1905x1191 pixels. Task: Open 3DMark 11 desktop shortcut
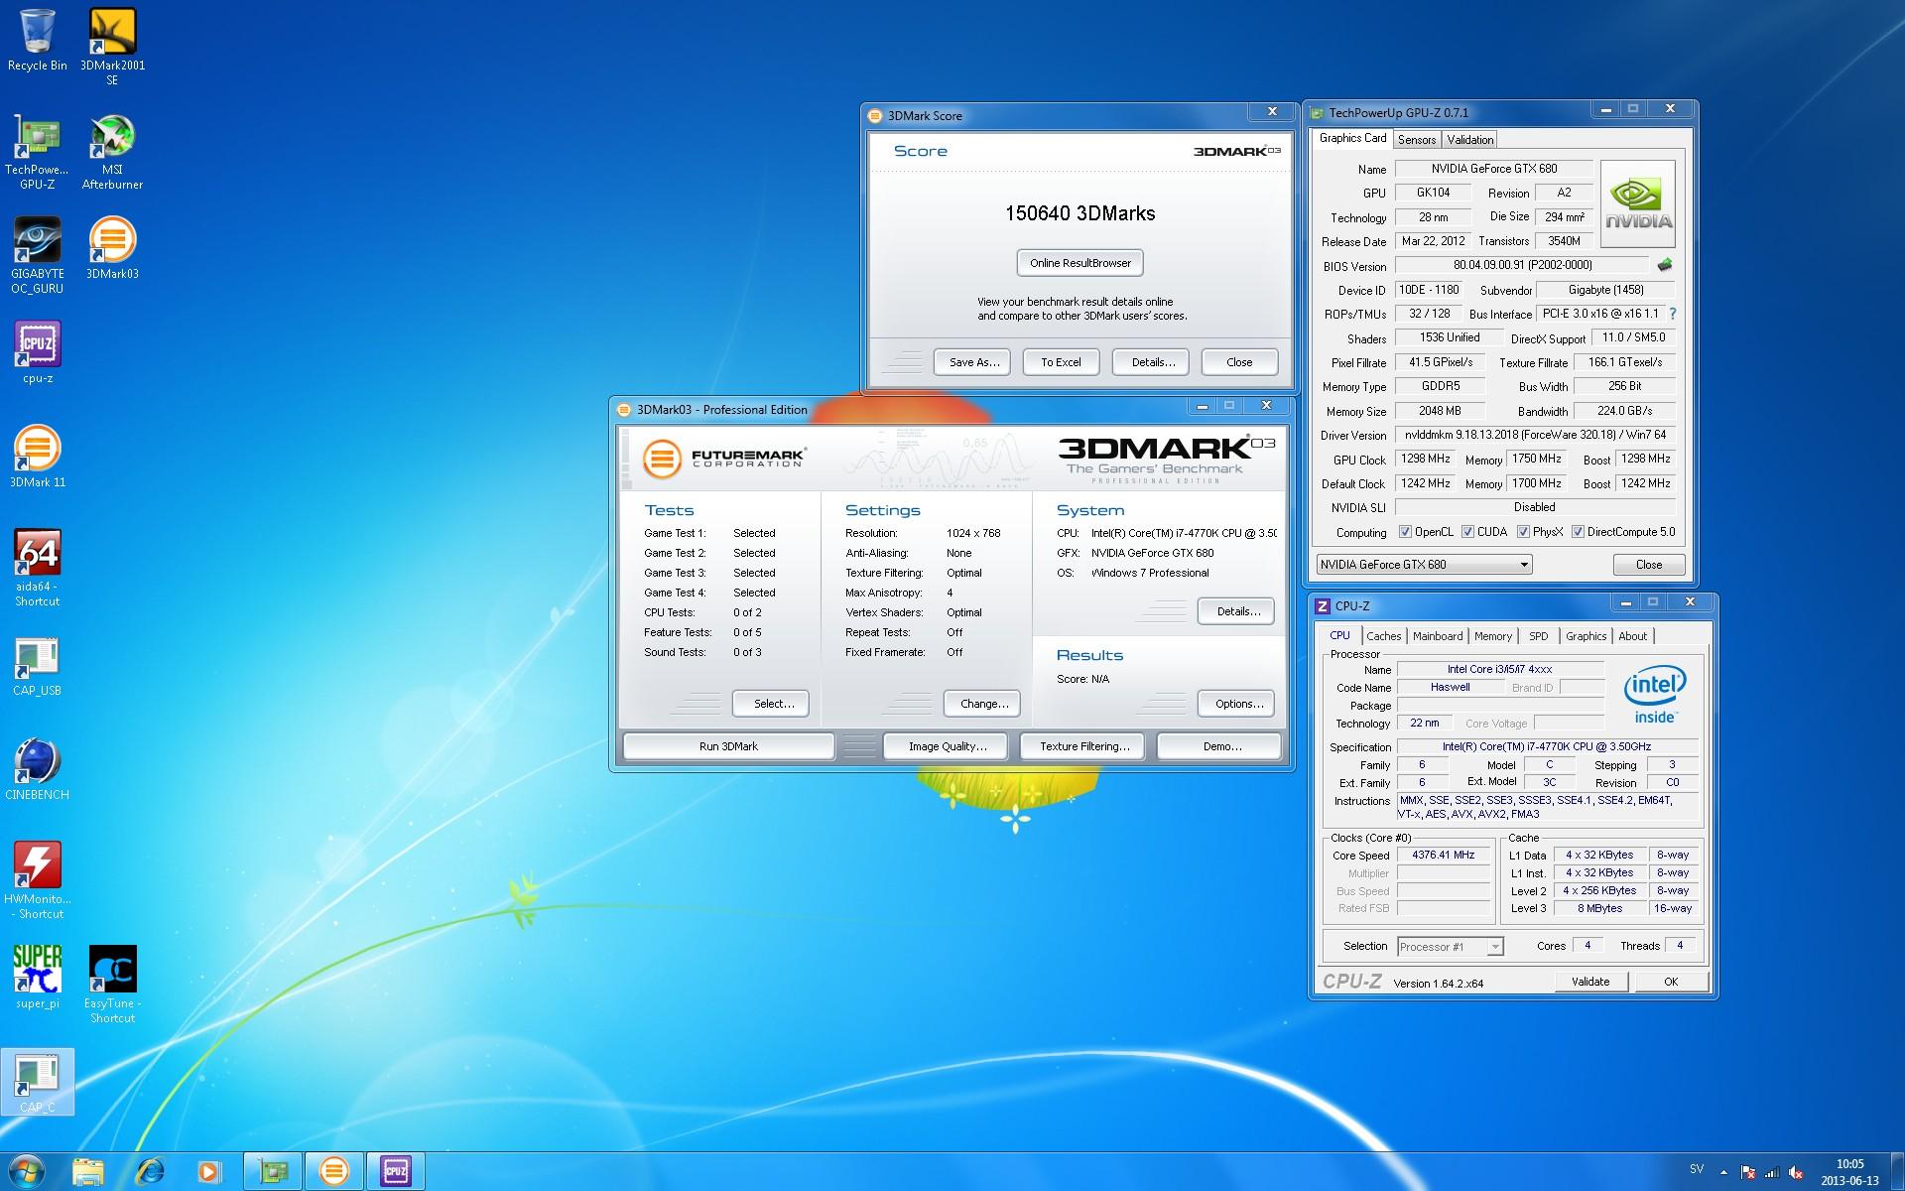point(38,458)
